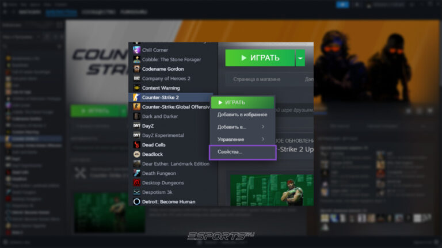Select Chill Corner in the library list
The height and width of the screenshot is (248, 442).
pyautogui.click(x=155, y=50)
